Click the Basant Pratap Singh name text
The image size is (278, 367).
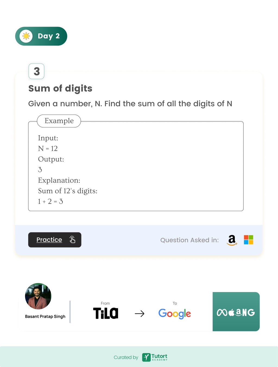point(45,316)
